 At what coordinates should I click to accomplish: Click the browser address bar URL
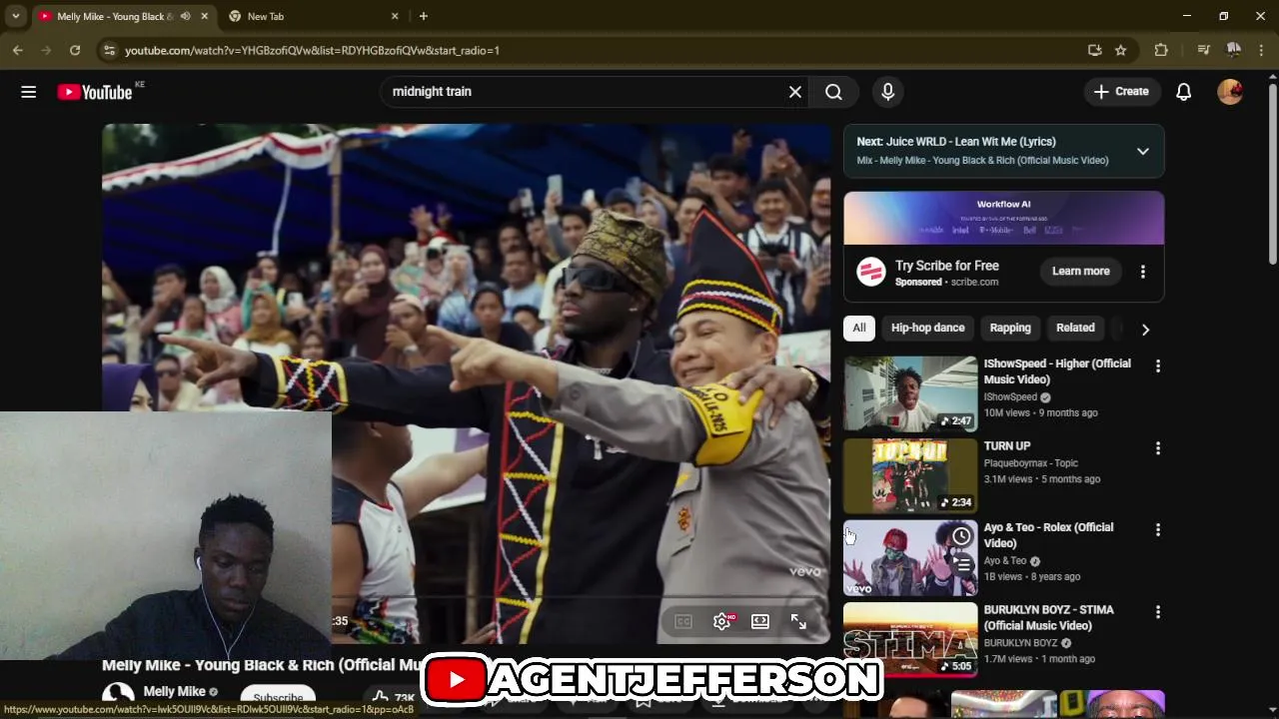point(312,50)
